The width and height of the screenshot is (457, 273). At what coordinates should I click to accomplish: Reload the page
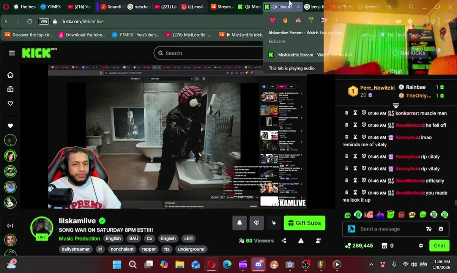[x=29, y=21]
